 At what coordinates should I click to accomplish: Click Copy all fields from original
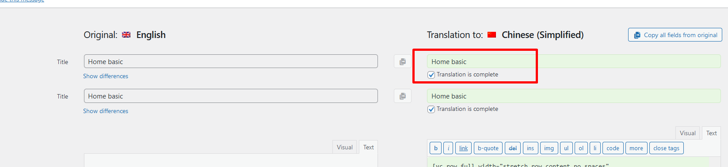tap(675, 35)
